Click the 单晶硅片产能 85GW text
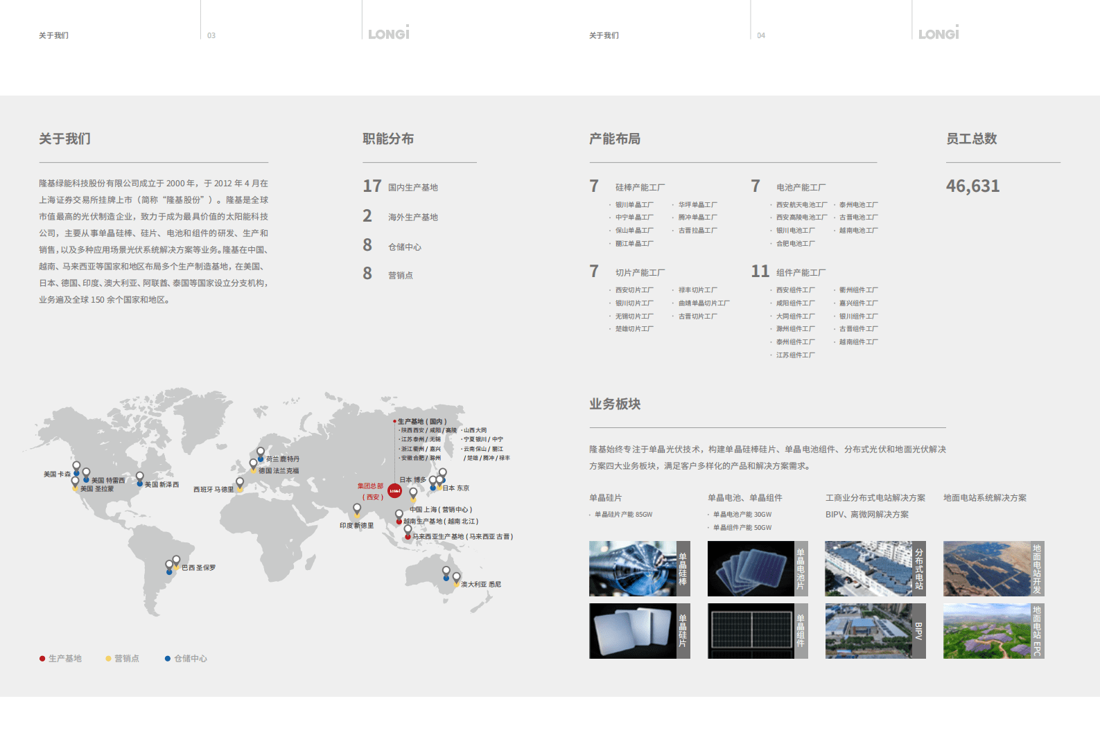 click(624, 515)
